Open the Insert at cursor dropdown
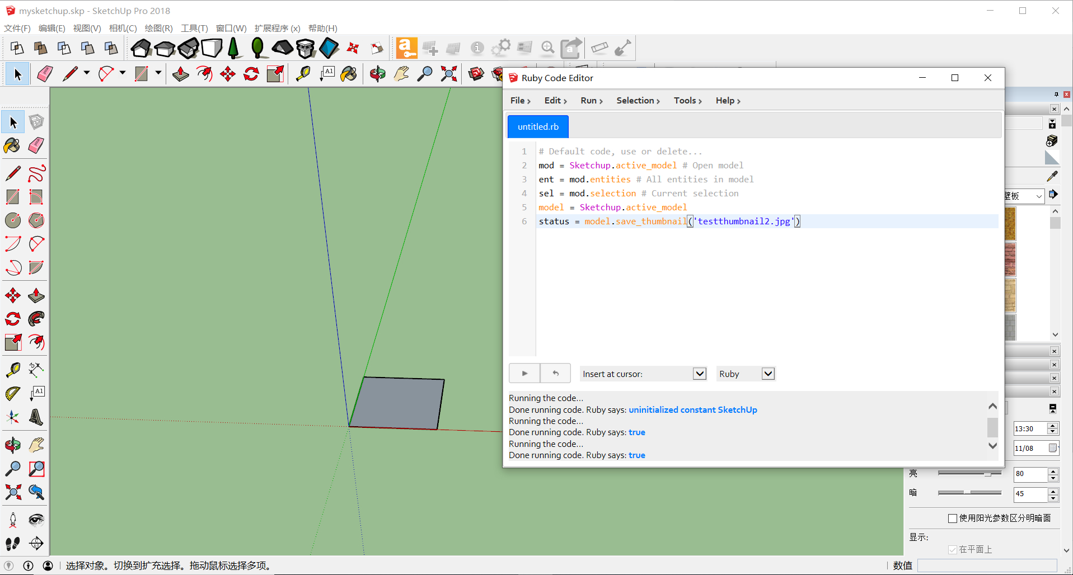The height and width of the screenshot is (575, 1073). 700,374
